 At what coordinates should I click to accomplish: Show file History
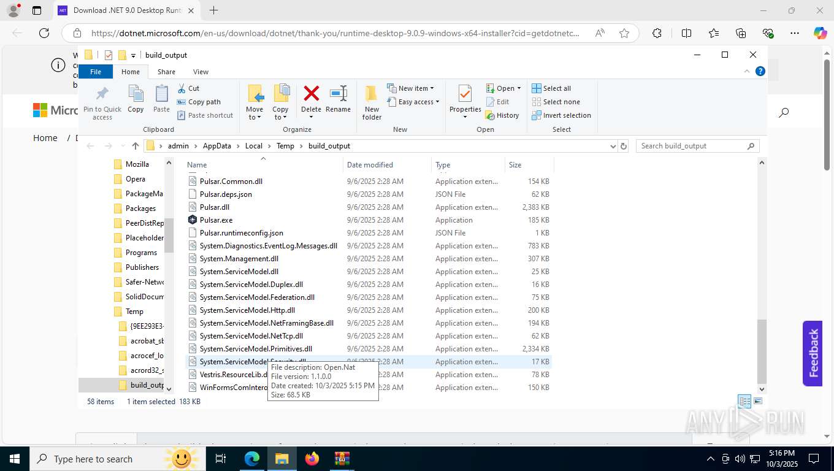pos(502,115)
